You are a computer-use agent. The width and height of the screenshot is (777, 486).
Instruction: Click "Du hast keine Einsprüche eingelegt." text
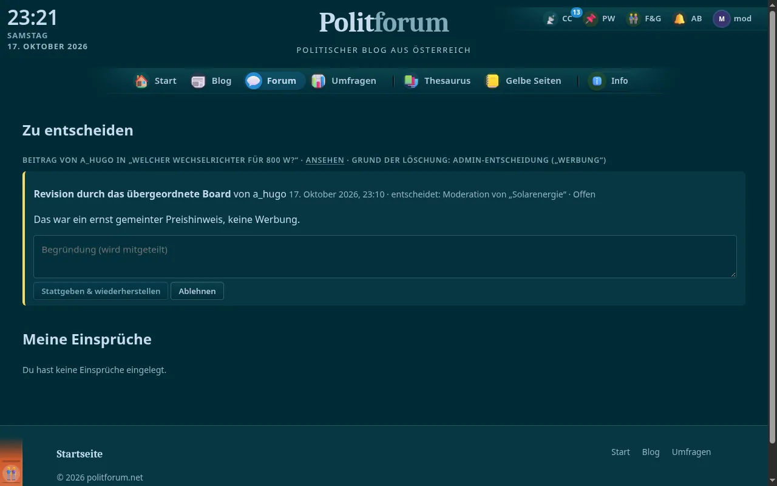[x=94, y=369]
